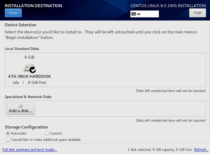Click the 'INSTALLATION DESTINATION' title
The width and height of the screenshot is (210, 154).
pos(33,6)
